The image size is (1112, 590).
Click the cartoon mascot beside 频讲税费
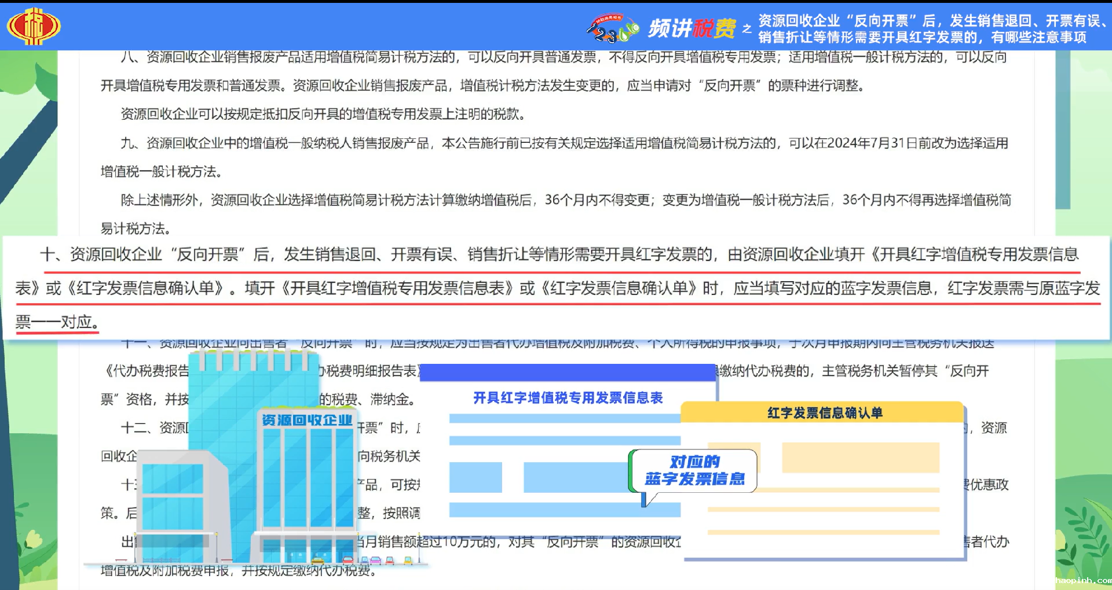coord(612,28)
